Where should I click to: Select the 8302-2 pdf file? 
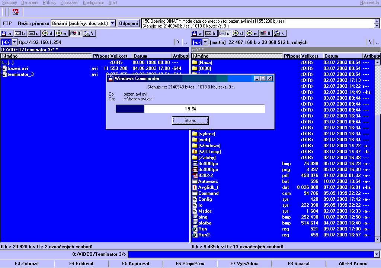tap(205, 175)
